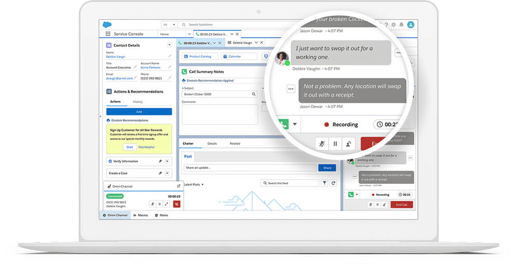Pop out the Omni-Channel widget

tap(179, 186)
